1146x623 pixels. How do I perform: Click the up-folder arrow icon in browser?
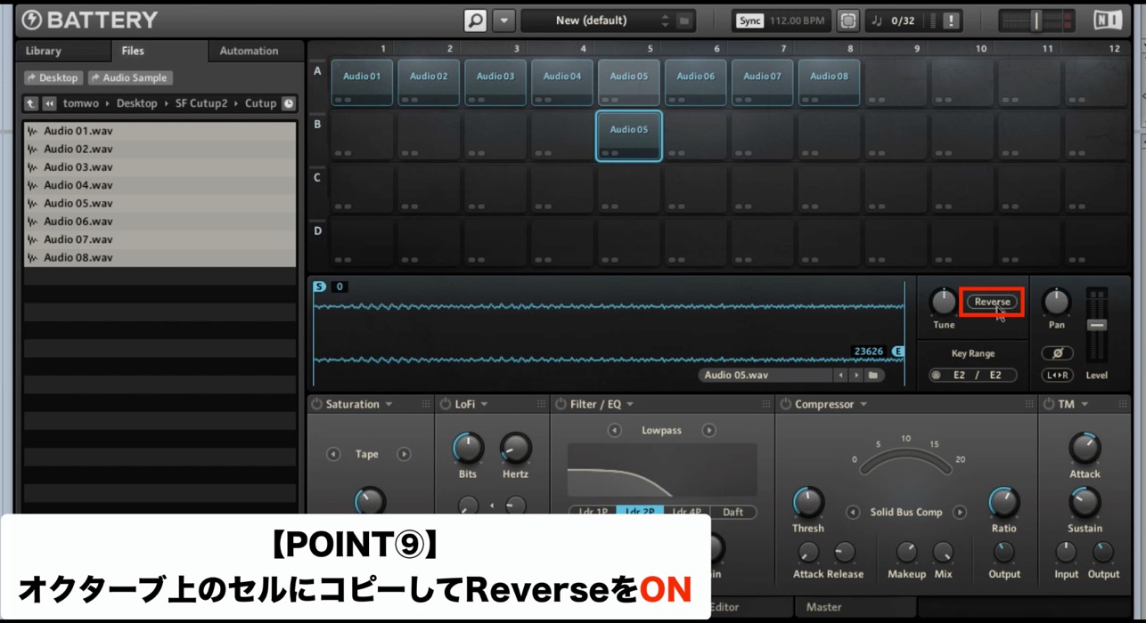point(31,103)
